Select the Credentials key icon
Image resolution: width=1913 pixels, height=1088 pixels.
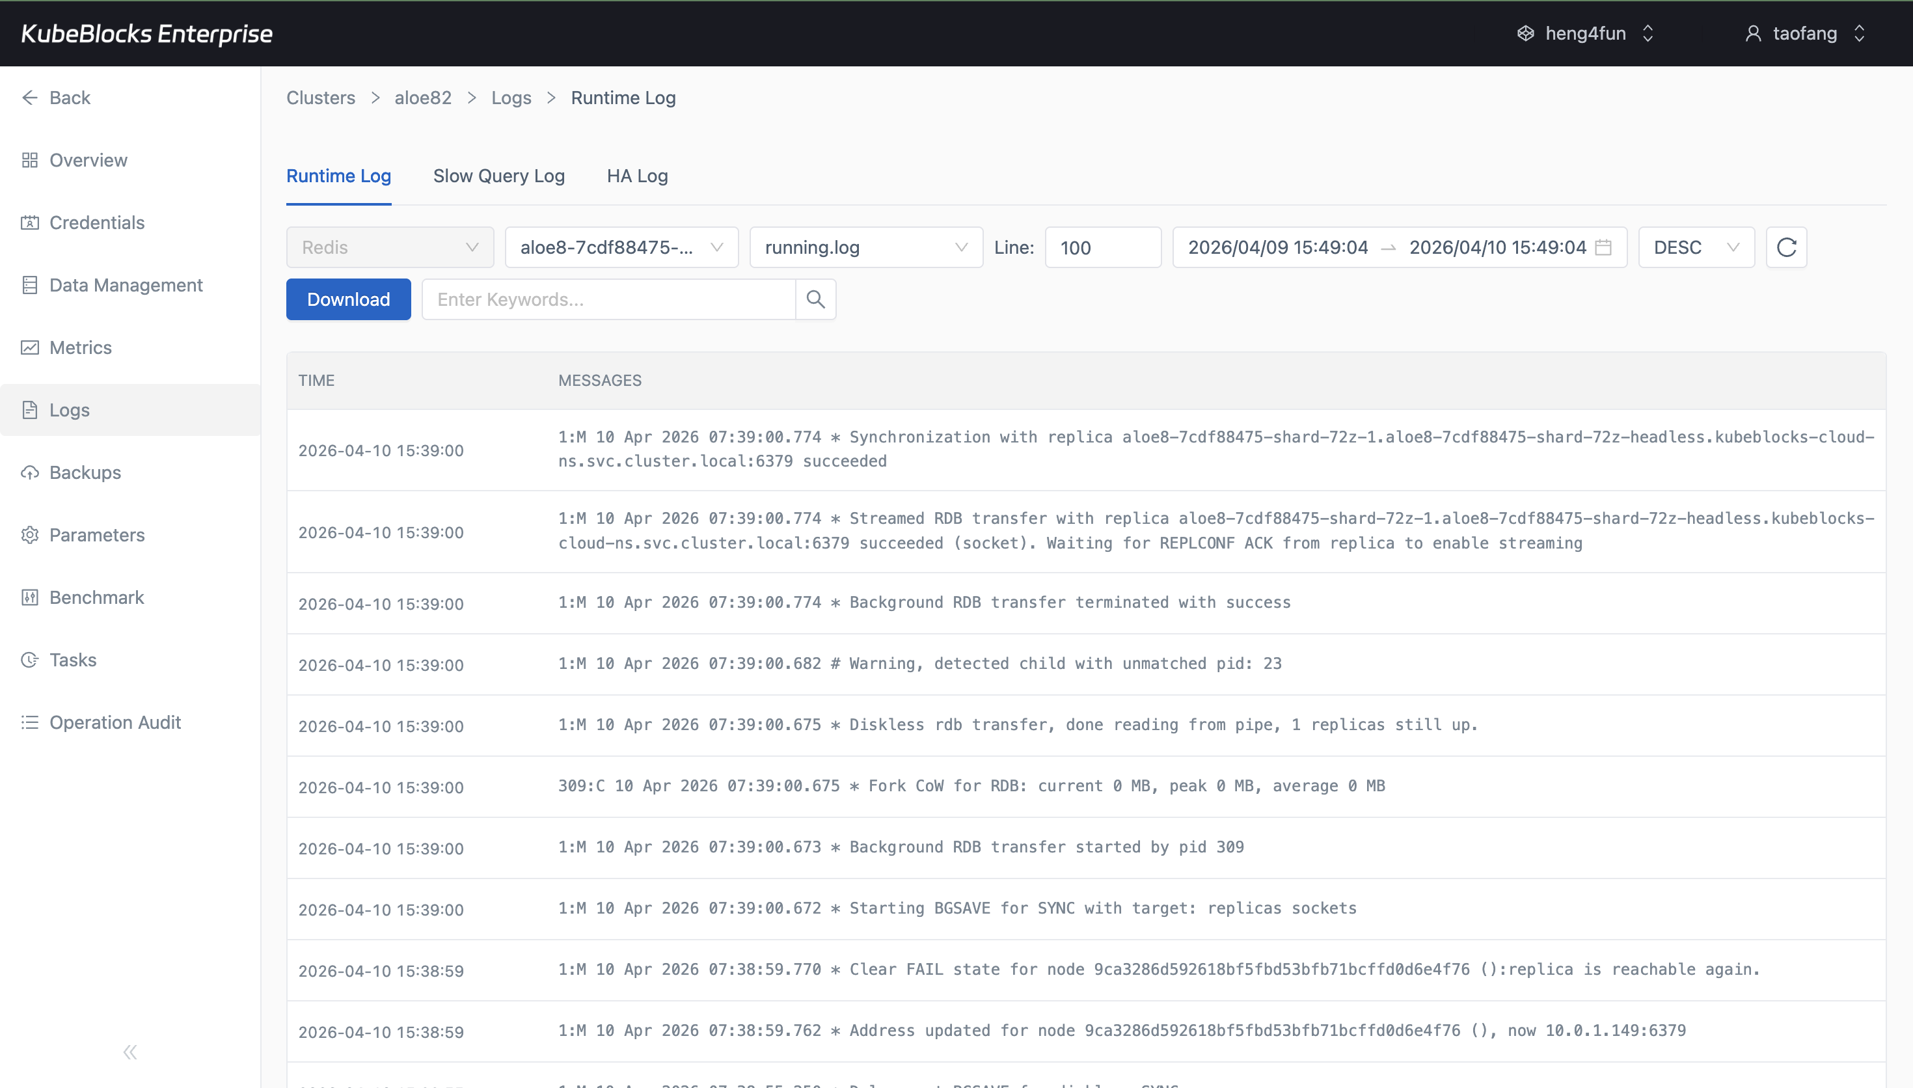(30, 223)
